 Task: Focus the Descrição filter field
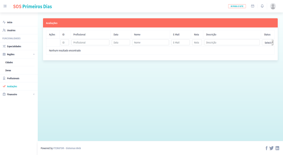coord(232,42)
